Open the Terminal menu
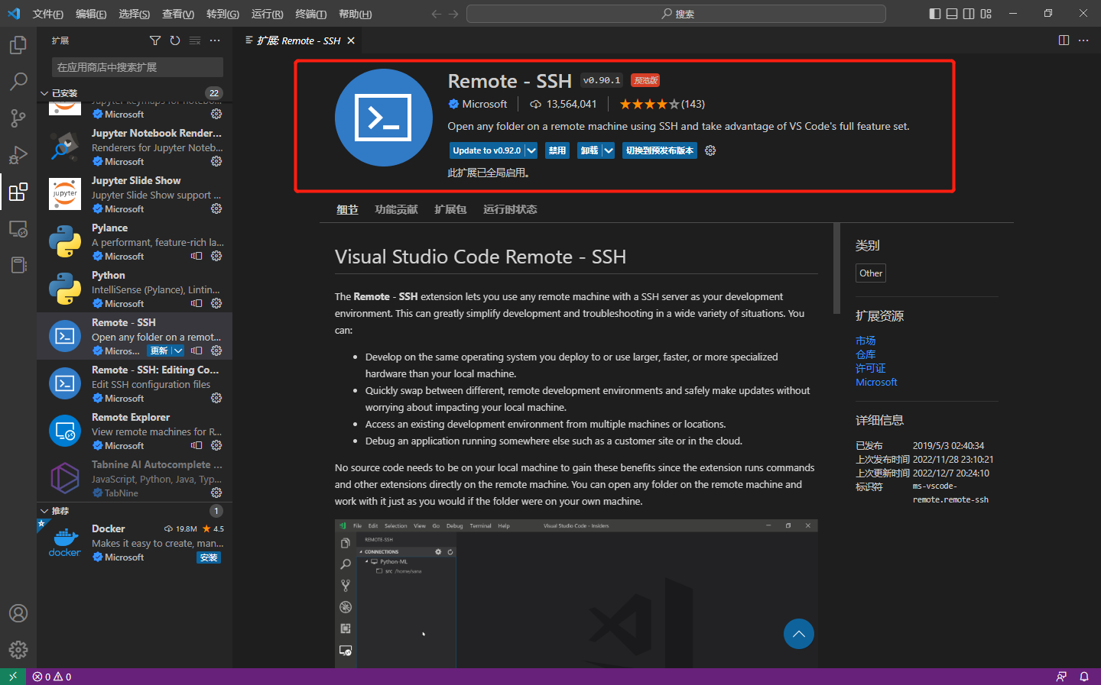Viewport: 1101px width, 685px height. pos(311,14)
